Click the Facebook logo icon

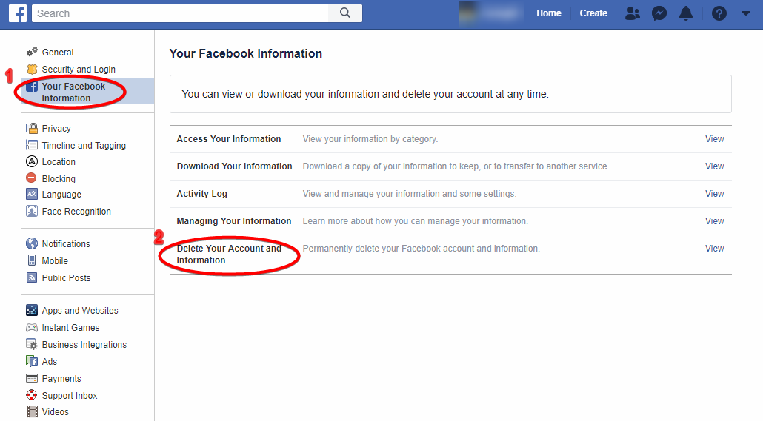[18, 13]
